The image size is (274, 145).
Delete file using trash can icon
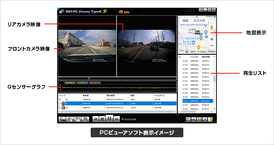pyautogui.click(x=85, y=119)
